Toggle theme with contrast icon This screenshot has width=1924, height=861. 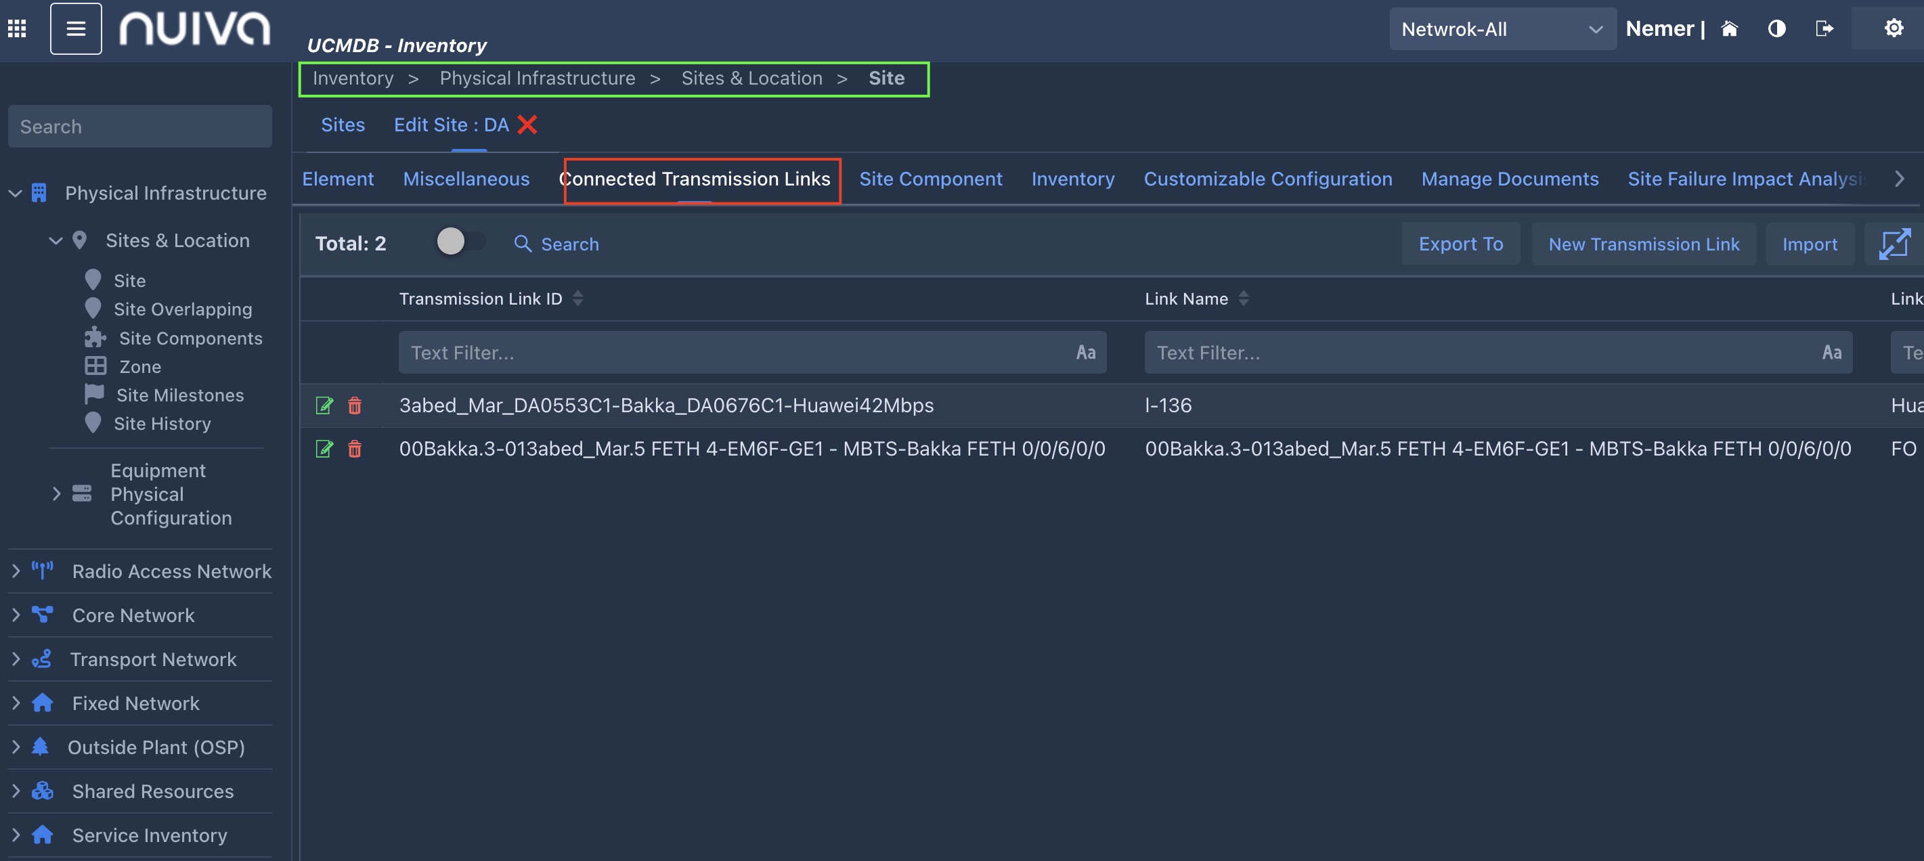(x=1776, y=28)
